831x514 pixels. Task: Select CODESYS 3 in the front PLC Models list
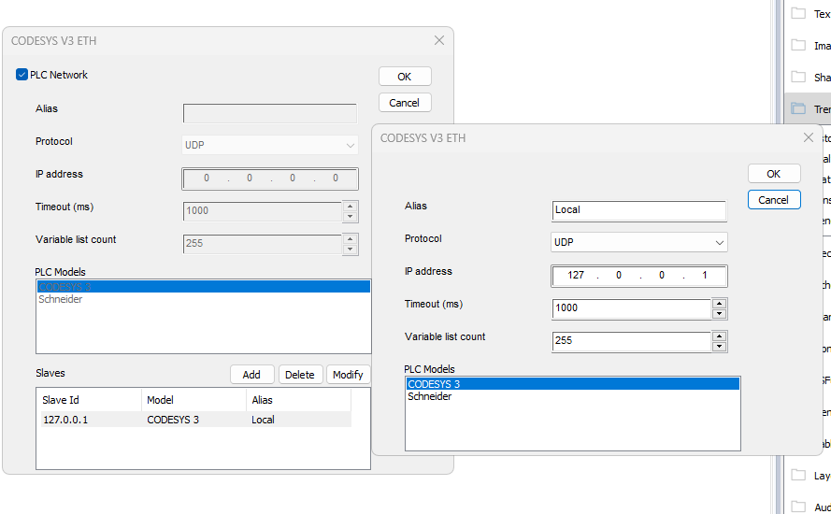tap(433, 384)
